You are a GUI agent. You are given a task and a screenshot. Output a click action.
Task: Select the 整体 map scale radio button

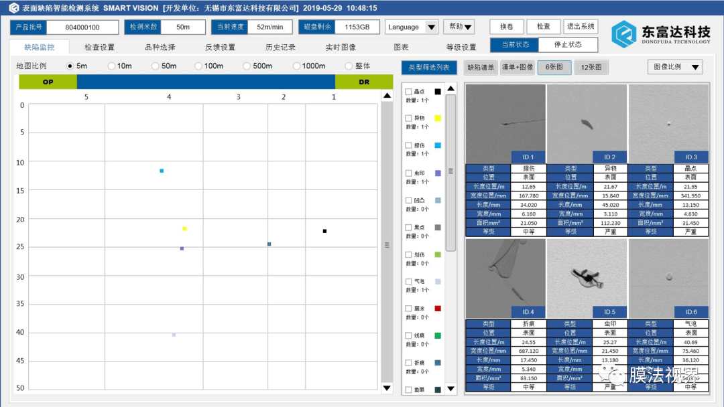coord(349,66)
